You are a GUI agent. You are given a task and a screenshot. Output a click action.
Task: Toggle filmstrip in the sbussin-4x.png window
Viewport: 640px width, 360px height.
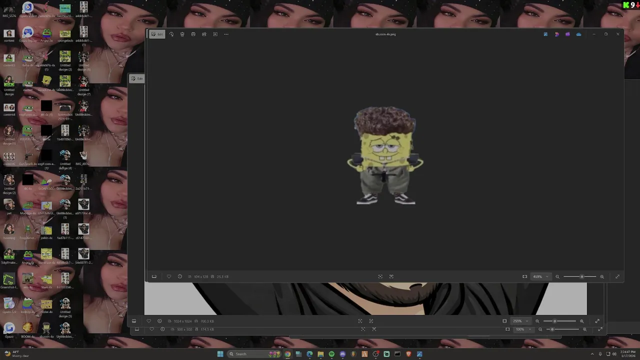click(154, 276)
